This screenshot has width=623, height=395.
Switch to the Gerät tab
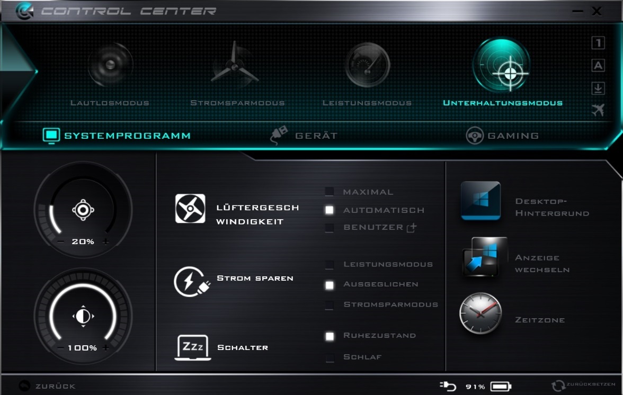[304, 136]
